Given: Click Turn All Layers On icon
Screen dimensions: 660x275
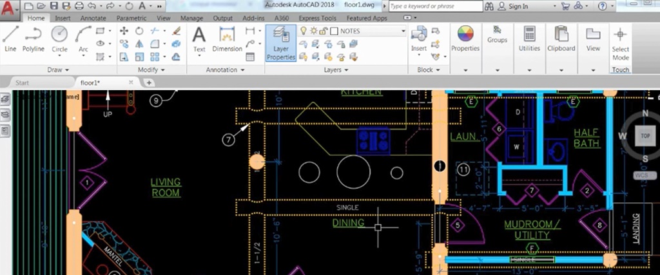Looking at the screenshot, I should [x=303, y=57].
